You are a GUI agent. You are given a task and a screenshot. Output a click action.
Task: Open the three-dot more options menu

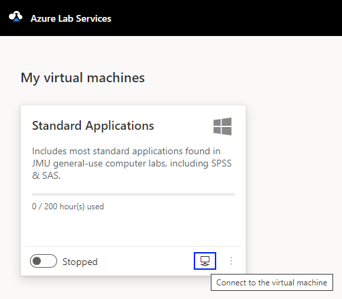(x=231, y=261)
